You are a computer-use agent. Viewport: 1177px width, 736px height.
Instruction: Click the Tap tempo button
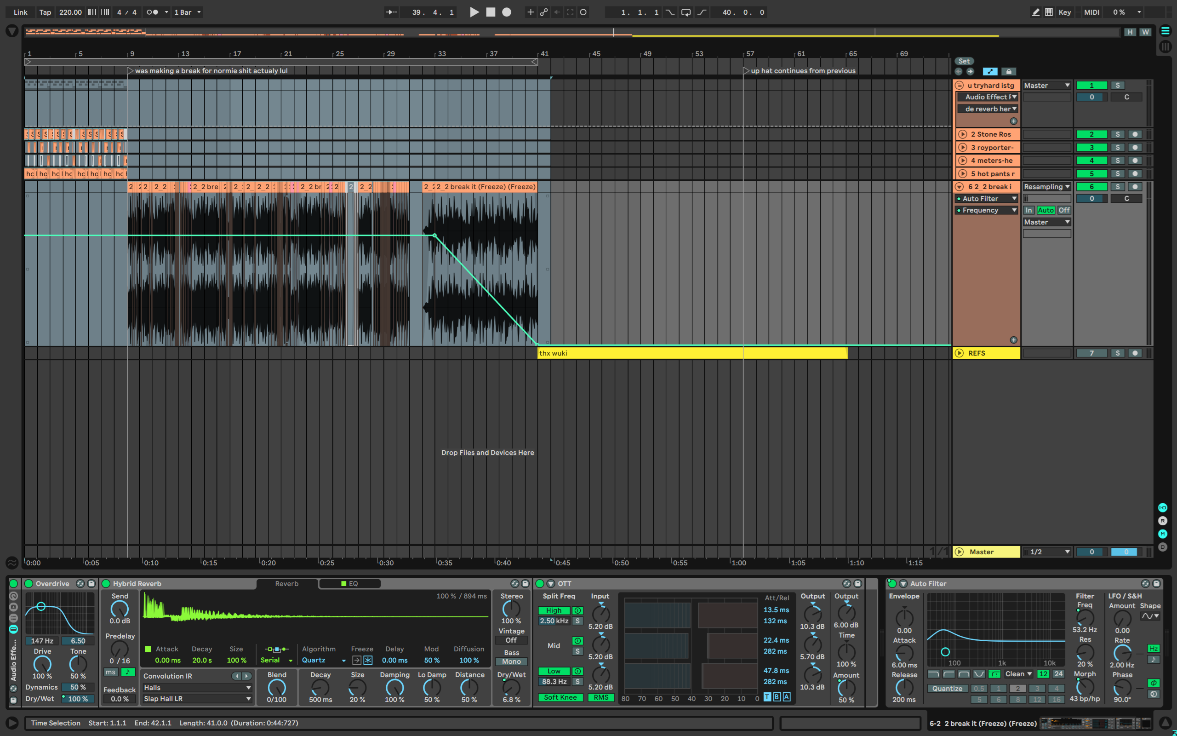45,12
